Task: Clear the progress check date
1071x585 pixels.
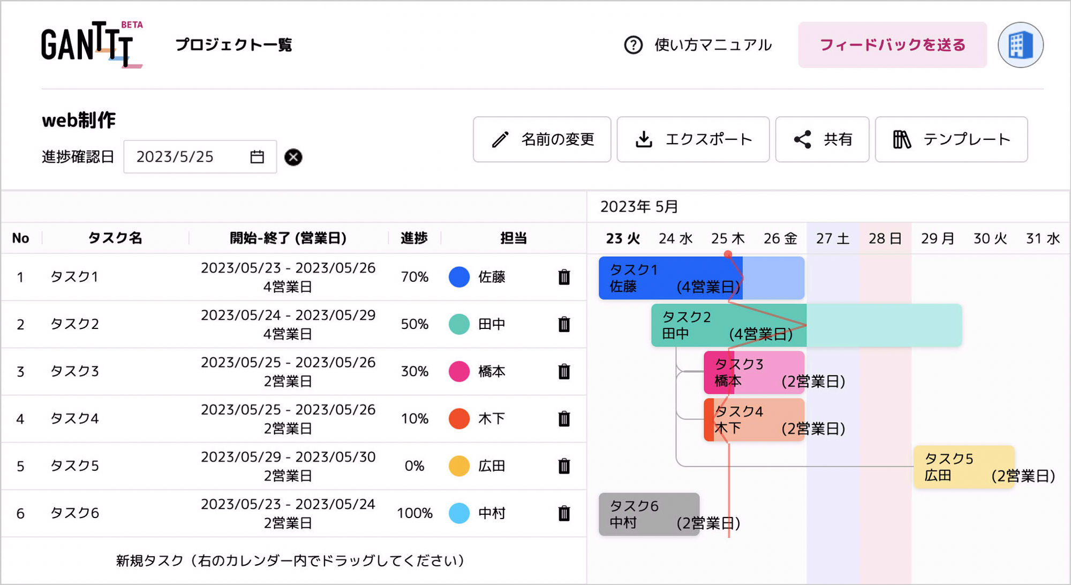Action: tap(293, 157)
